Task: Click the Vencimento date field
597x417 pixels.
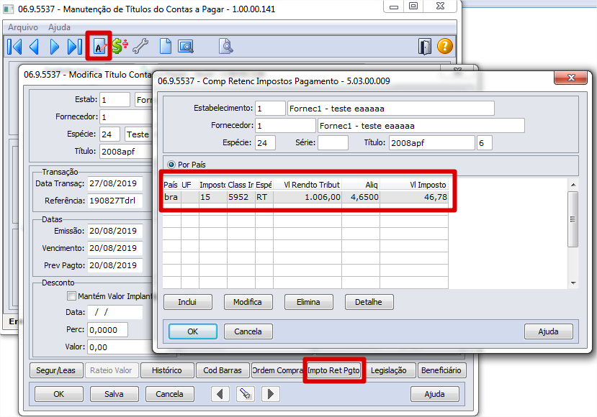Action: coord(115,248)
